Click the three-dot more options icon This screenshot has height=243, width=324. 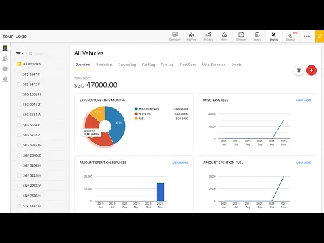point(306,36)
